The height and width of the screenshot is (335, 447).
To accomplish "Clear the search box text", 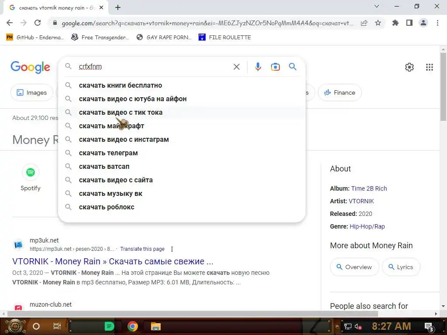I will tap(236, 67).
